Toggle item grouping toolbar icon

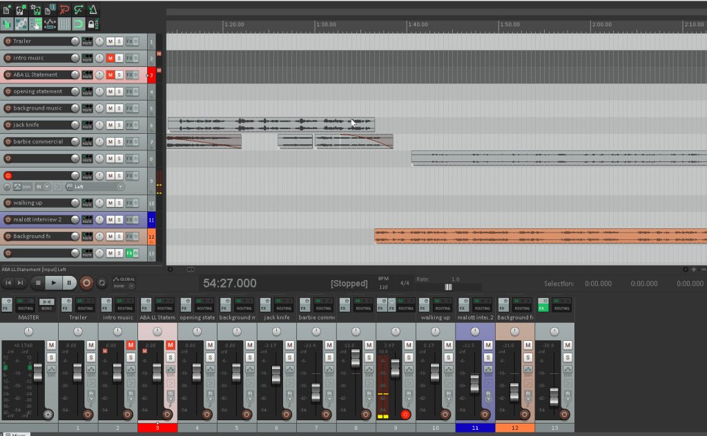coord(21,24)
